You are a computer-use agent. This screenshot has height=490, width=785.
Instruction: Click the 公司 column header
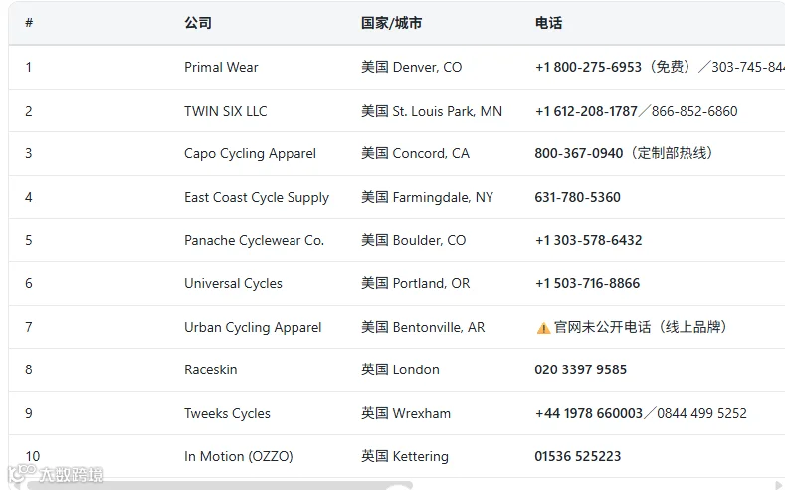pos(198,23)
